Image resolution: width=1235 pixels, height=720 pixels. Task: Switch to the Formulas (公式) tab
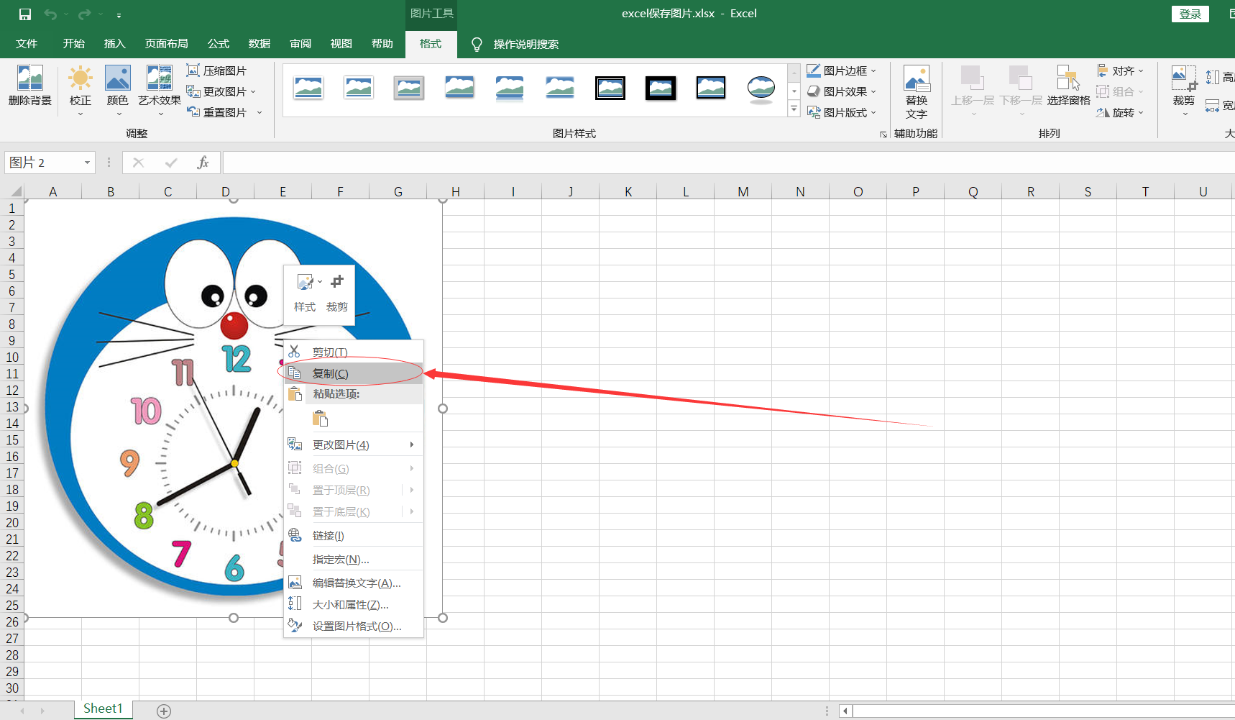[x=218, y=44]
